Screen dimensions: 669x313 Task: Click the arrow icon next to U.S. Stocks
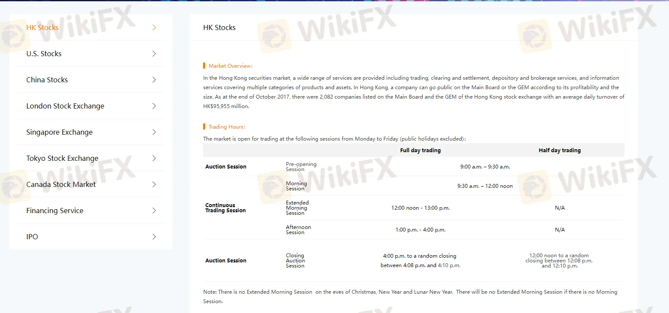154,54
